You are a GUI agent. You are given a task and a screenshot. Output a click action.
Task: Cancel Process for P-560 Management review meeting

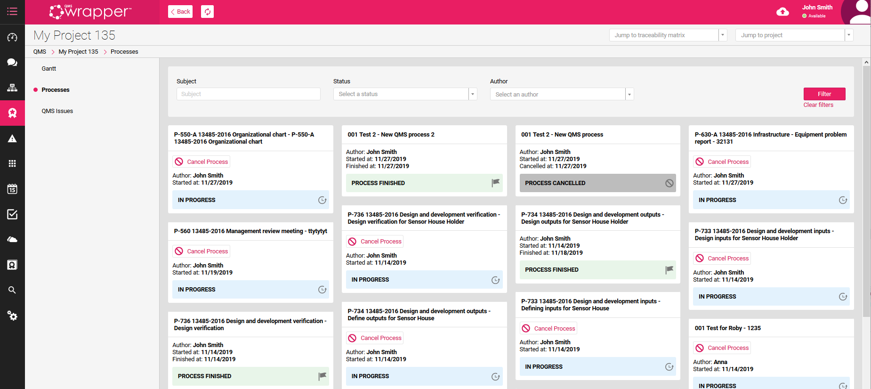click(x=202, y=251)
